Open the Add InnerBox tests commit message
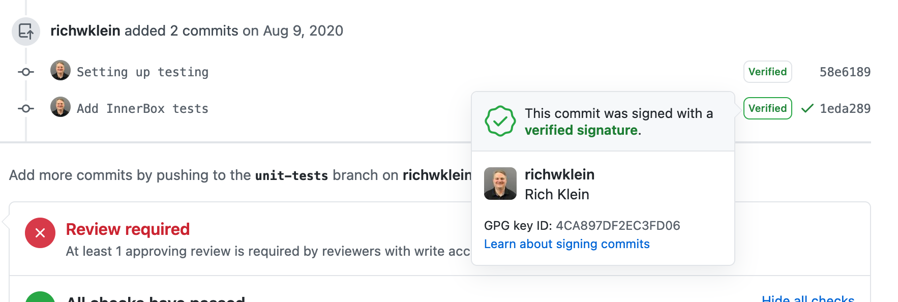The width and height of the screenshot is (898, 302). tap(141, 108)
